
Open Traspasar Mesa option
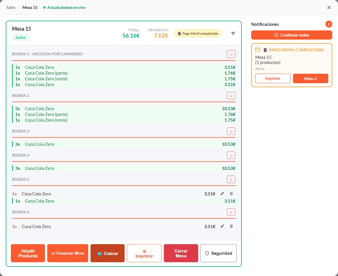pos(68,253)
